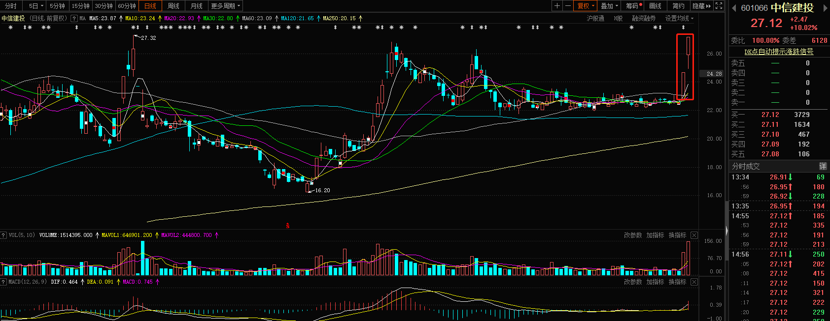830x321 pixels.
Task: Toggle 筹码 chip distribution display
Action: coord(633,6)
